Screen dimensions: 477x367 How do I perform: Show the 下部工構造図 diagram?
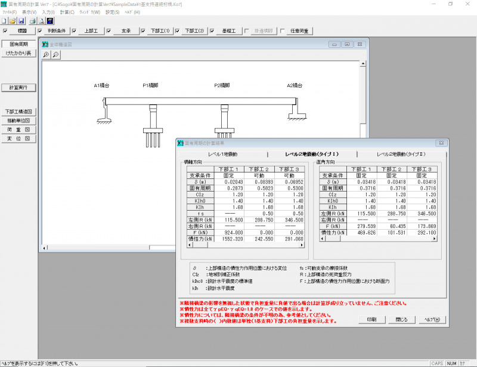click(x=18, y=112)
